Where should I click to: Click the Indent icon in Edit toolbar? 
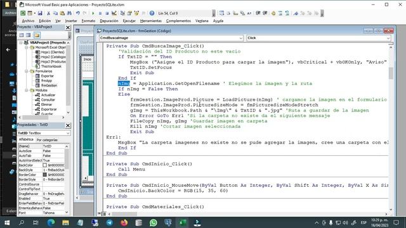coord(258,13)
